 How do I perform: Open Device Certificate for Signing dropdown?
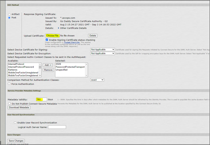pos(102,50)
